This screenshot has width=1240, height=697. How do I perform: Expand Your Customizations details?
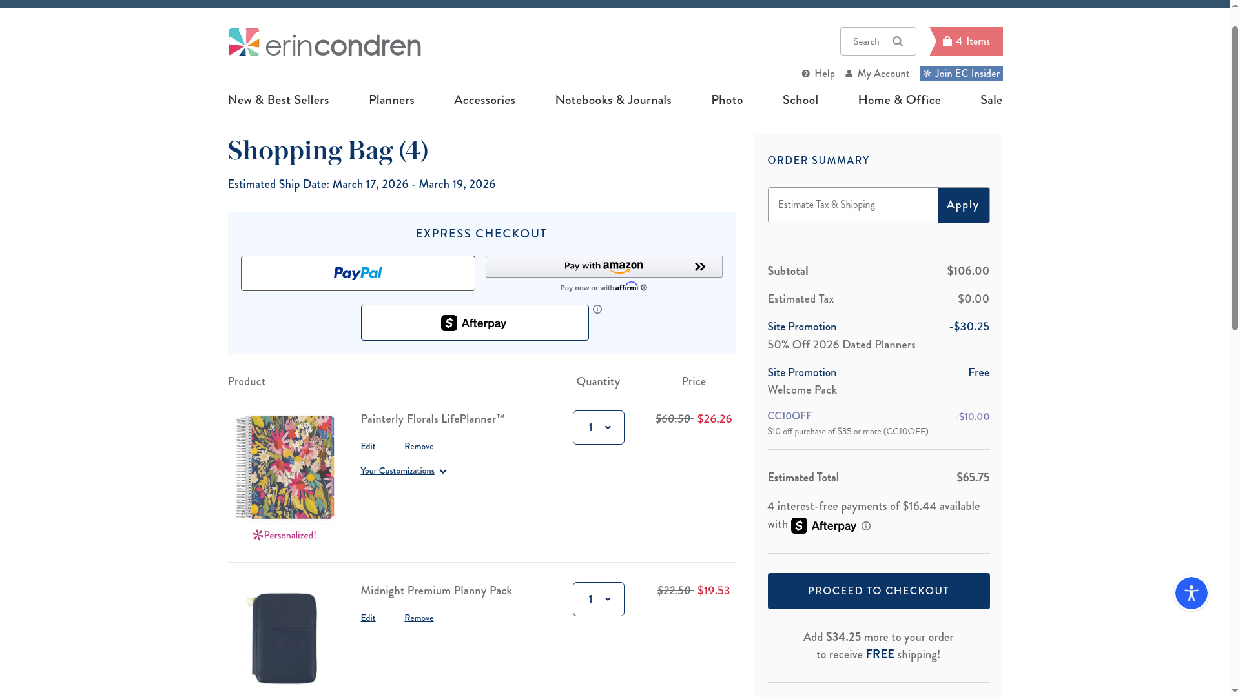tap(404, 471)
